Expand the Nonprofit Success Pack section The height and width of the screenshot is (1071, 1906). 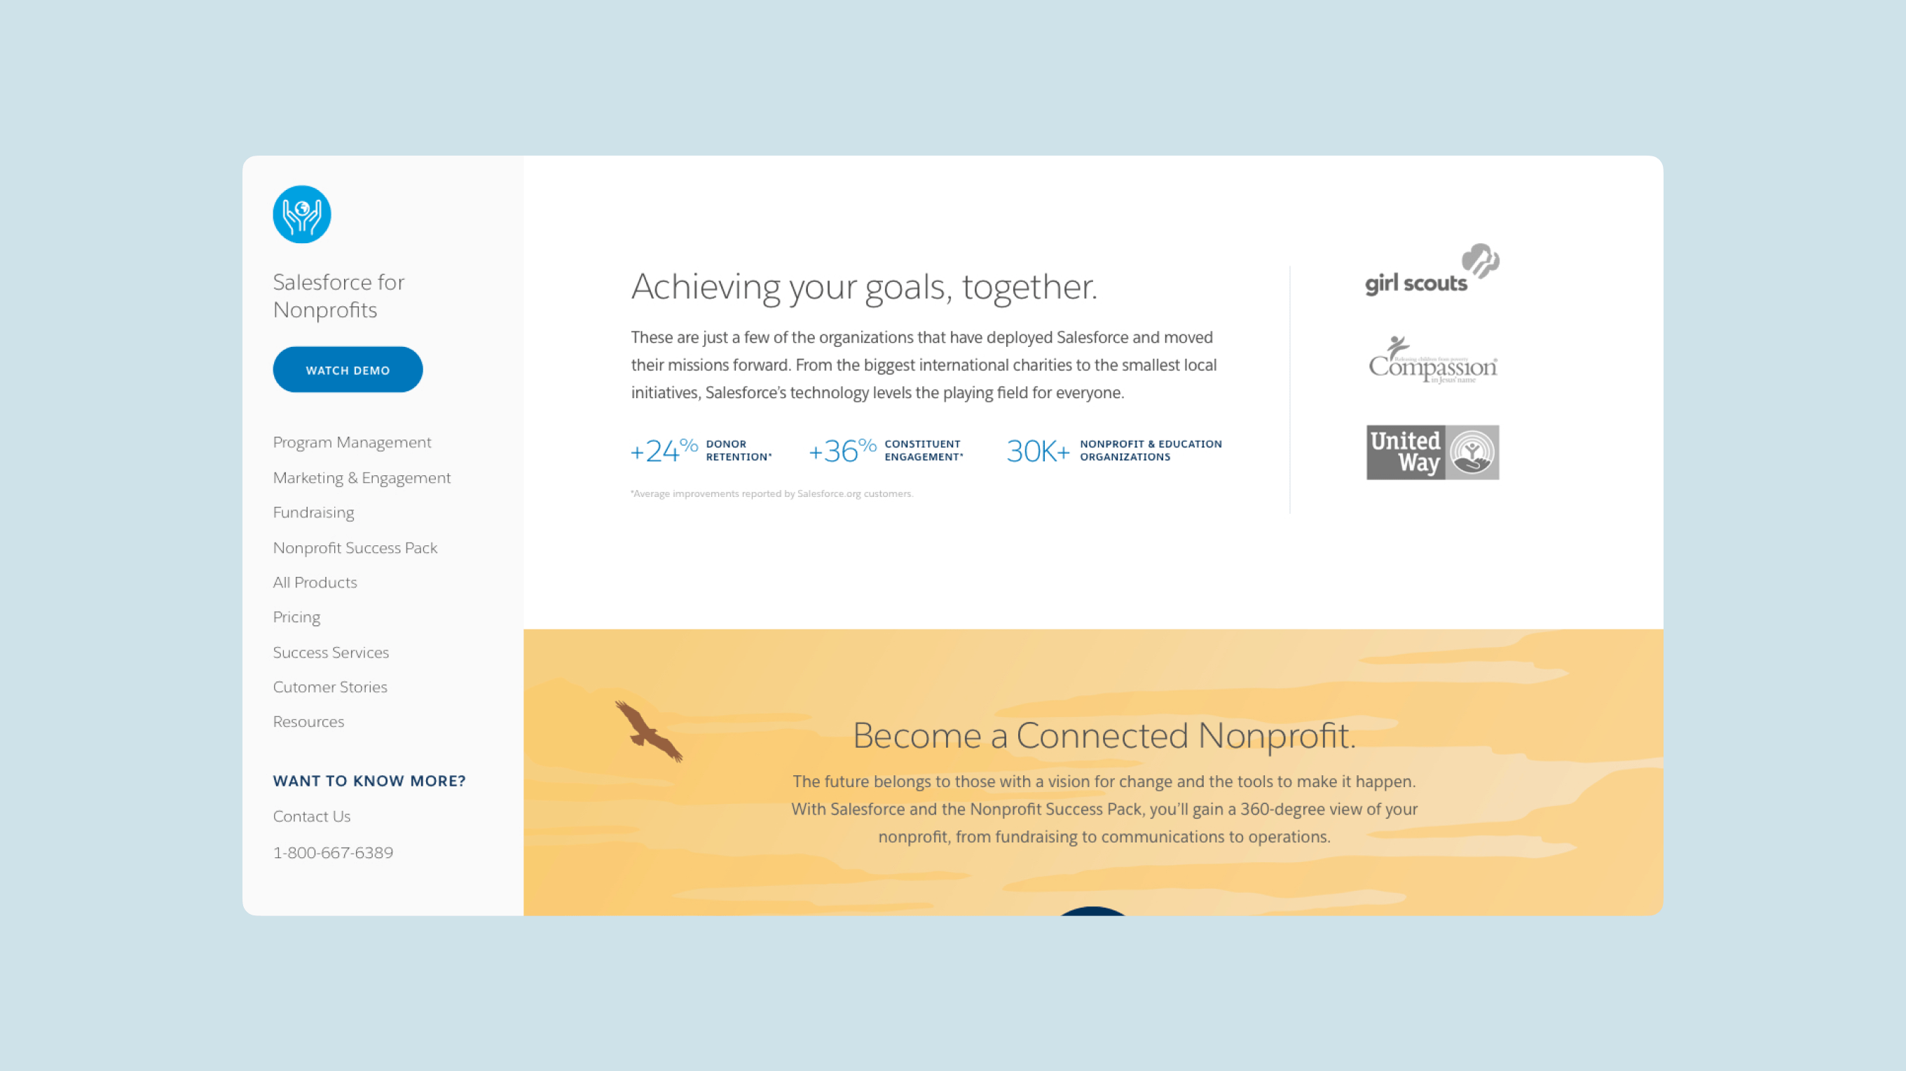[353, 547]
